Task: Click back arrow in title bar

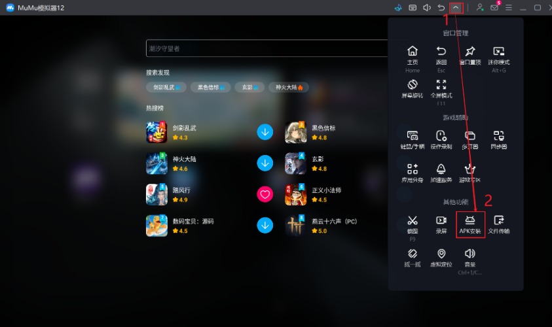Action: tap(441, 8)
